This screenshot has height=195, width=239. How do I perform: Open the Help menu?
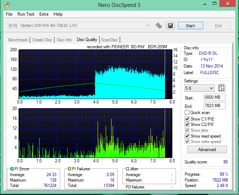pos(58,14)
